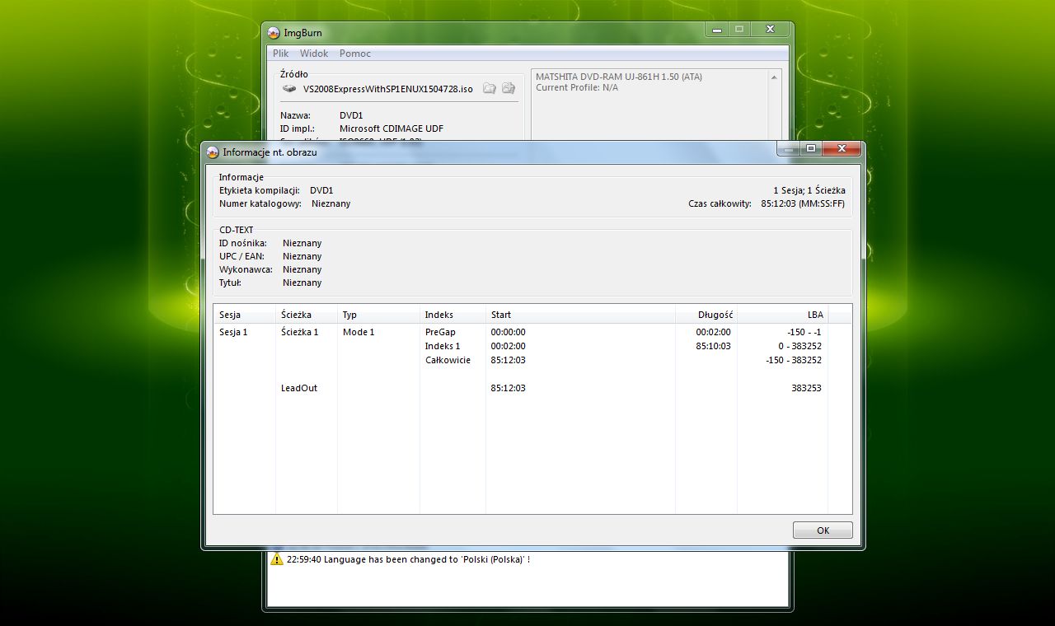Image resolution: width=1055 pixels, height=626 pixels.
Task: Select the Sesja 1 row cell
Action: tap(233, 332)
